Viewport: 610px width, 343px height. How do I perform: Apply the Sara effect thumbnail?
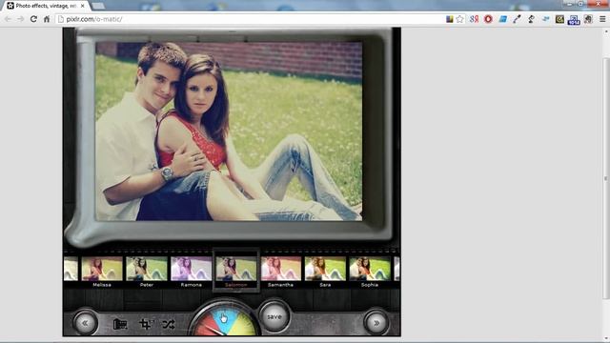(x=325, y=269)
